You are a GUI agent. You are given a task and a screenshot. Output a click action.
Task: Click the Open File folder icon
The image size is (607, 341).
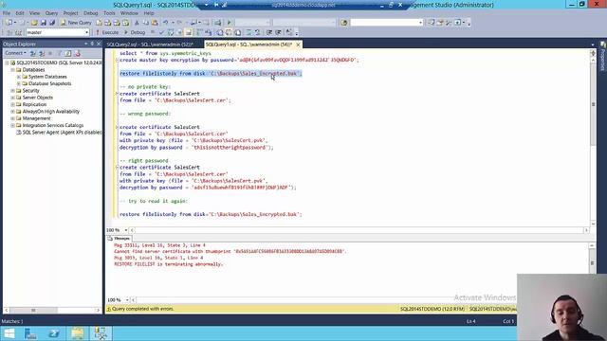tap(34, 23)
